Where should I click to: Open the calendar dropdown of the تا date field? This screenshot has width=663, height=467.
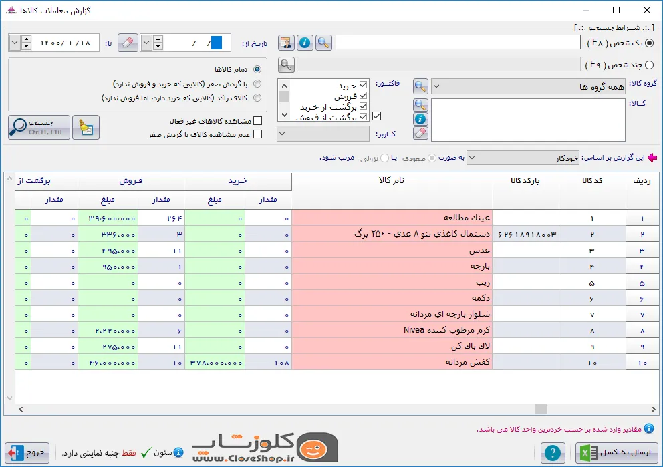tap(15, 43)
